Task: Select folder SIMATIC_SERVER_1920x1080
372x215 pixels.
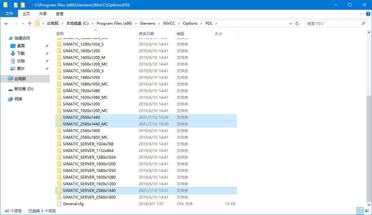Action: [x=146, y=177]
